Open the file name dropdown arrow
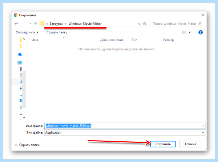This screenshot has width=218, height=162. [x=203, y=126]
